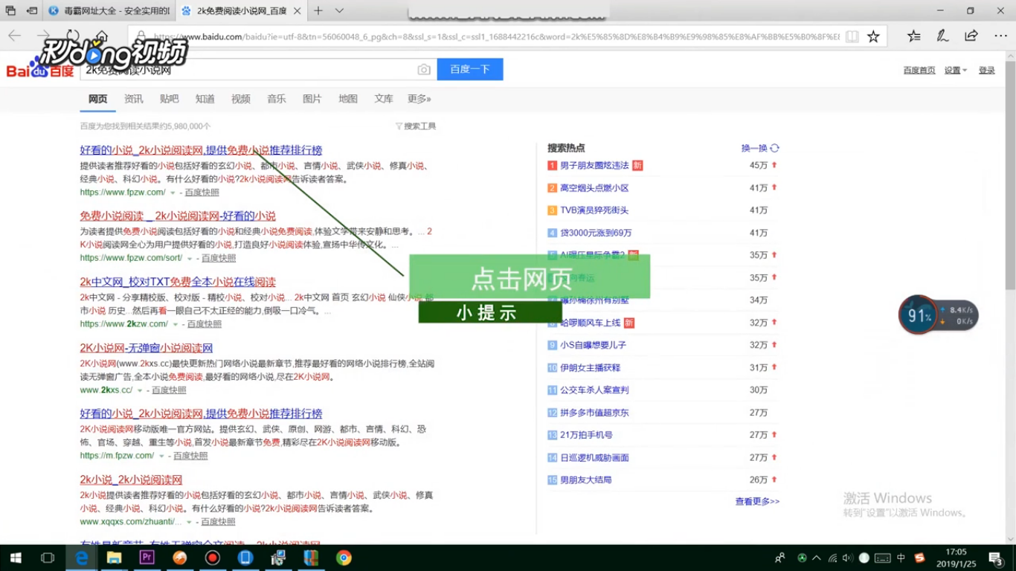
Task: Show hidden system tray icons
Action: click(817, 558)
